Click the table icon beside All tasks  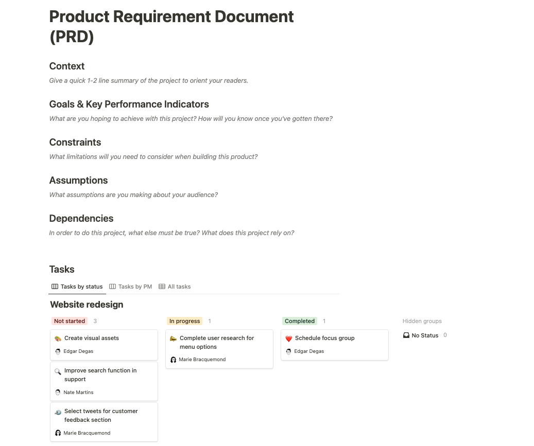(x=162, y=287)
